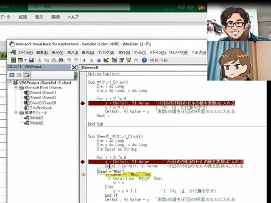The width and height of the screenshot is (271, 203).
Task: Open Help via blue question mark icon
Action: 144,60
